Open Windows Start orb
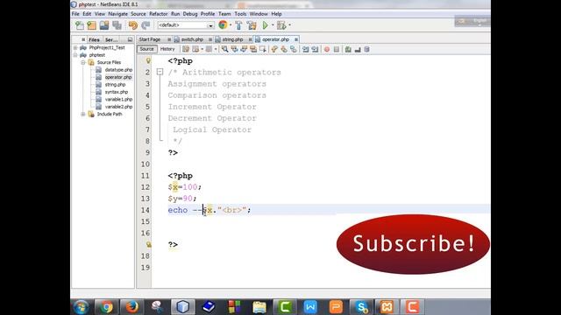 (x=81, y=307)
